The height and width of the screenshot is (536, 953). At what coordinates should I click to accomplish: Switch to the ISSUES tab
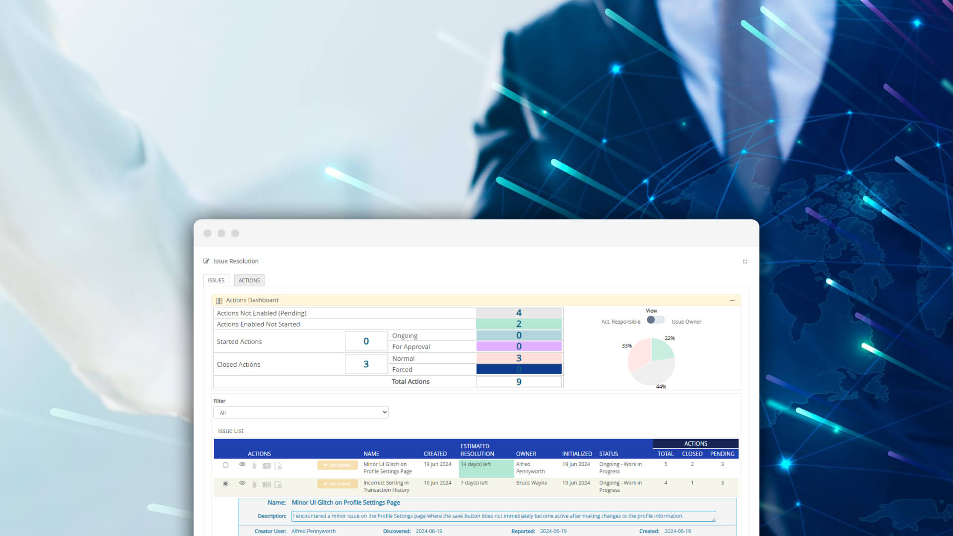[216, 280]
